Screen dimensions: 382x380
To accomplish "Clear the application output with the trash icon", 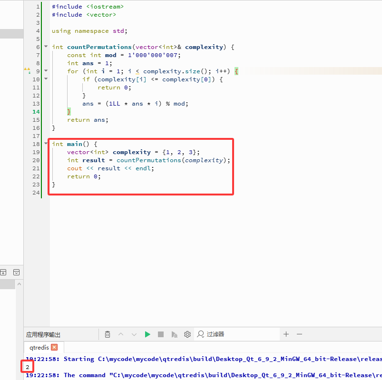I will pyautogui.click(x=108, y=334).
